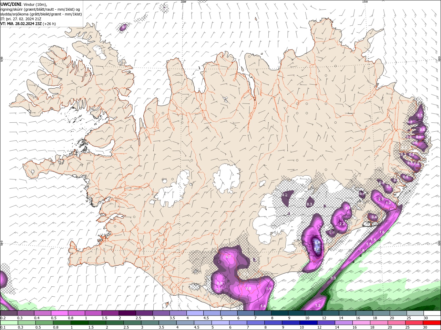Viewport: 441px width, 330px height.
Task: Select the darkest purple swatch in the upper legend
Action: tap(126, 313)
